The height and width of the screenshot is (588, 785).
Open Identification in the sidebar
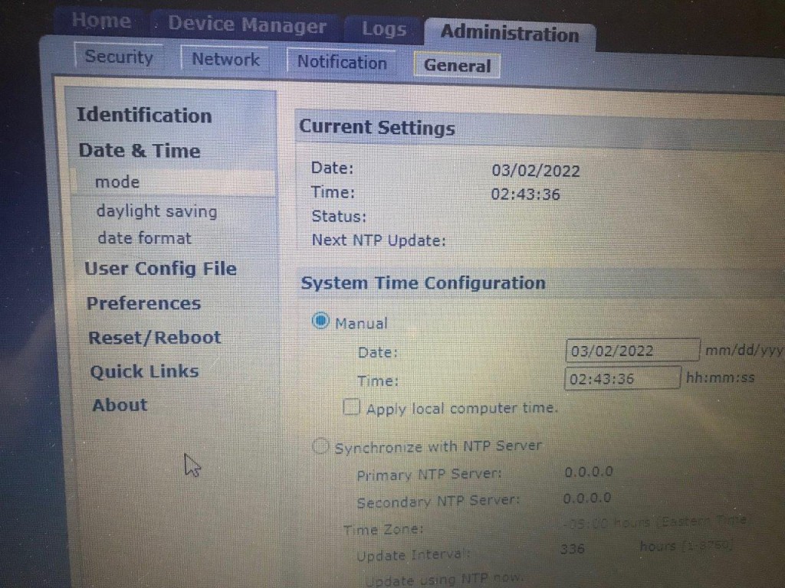[x=144, y=116]
